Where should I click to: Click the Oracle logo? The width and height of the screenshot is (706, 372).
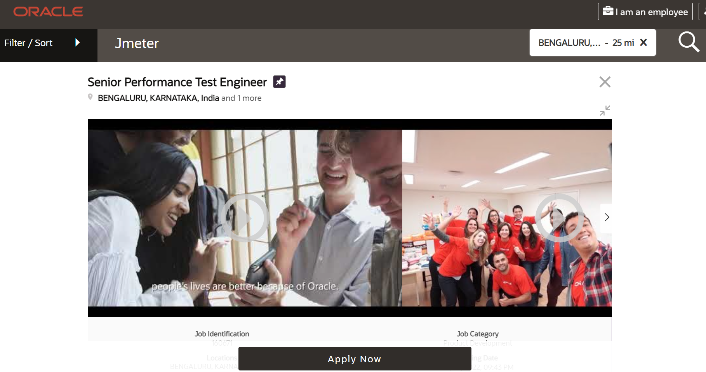point(48,12)
